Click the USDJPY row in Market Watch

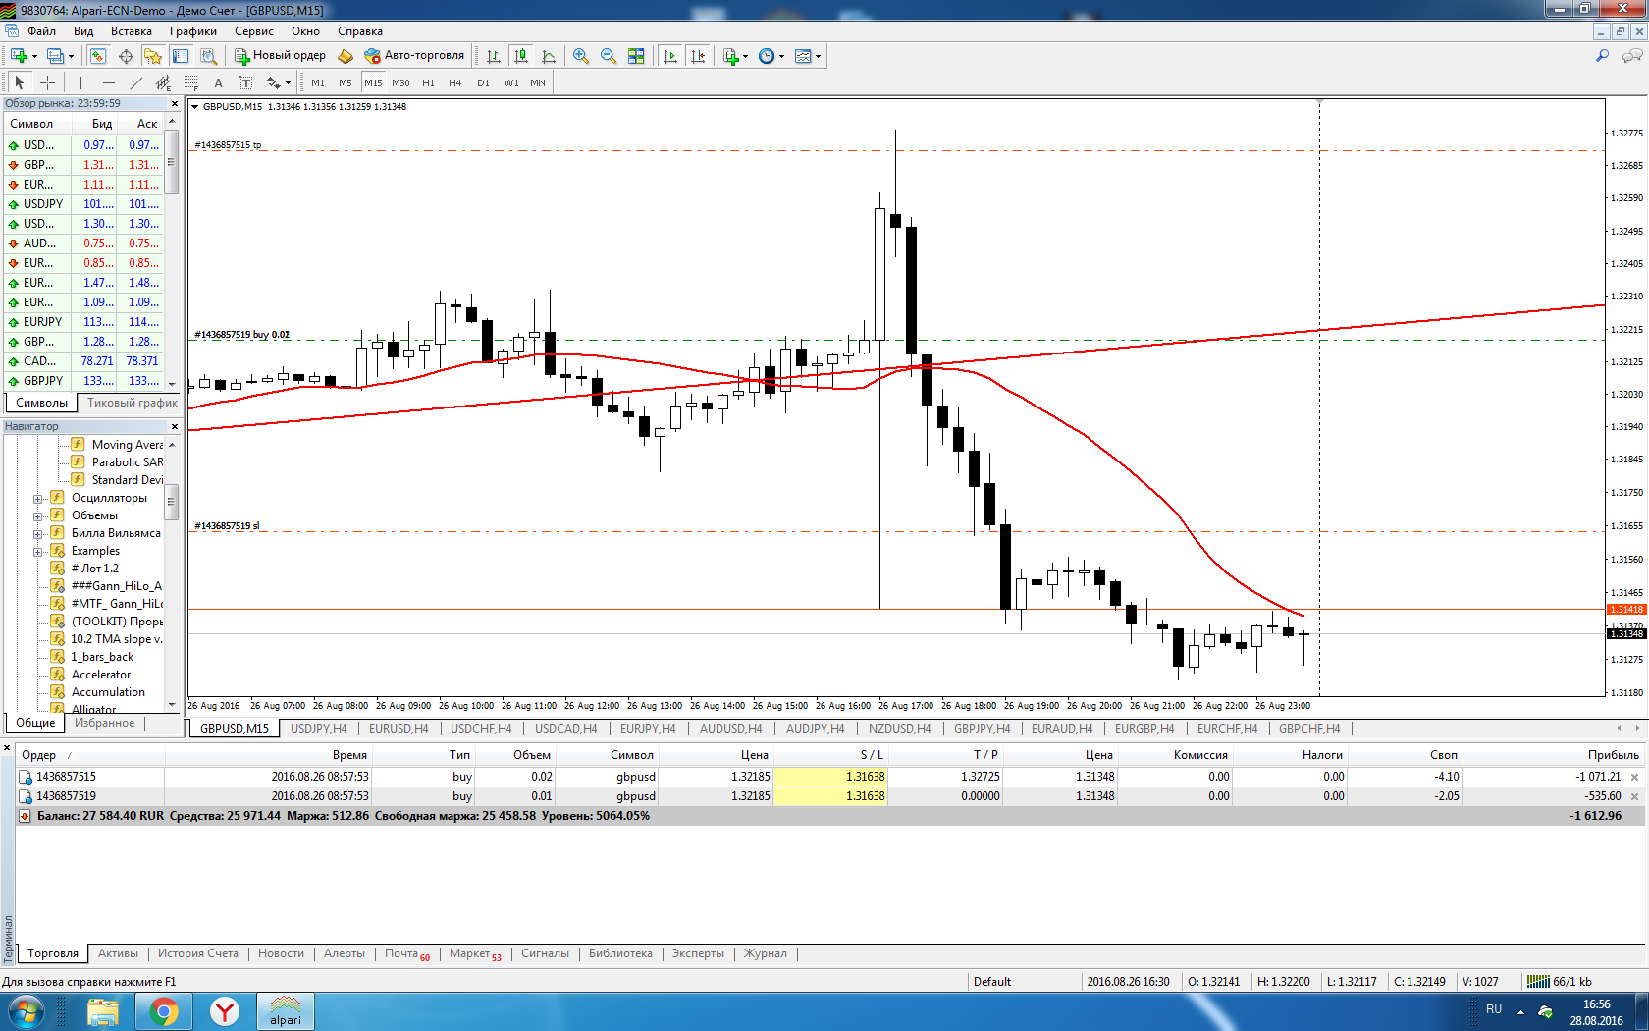pyautogui.click(x=84, y=204)
